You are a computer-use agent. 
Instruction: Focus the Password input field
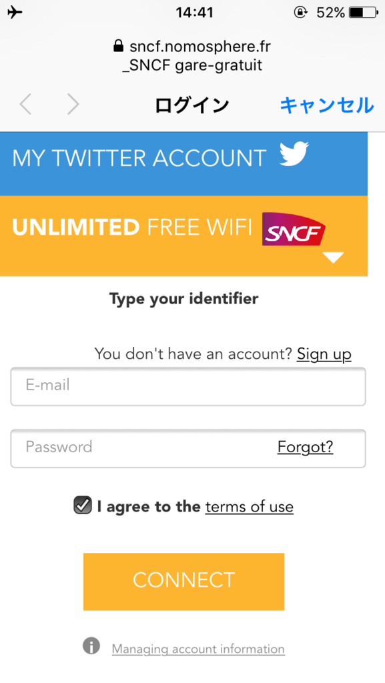pyautogui.click(x=188, y=448)
